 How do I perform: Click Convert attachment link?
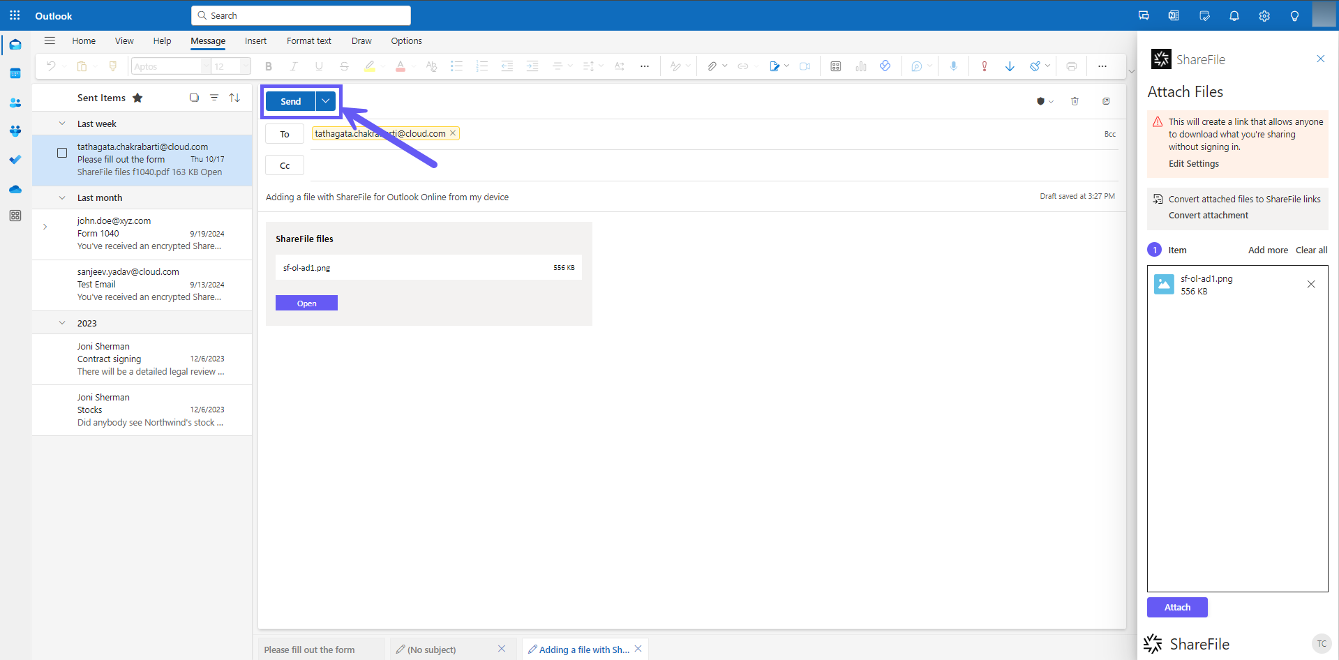(1209, 215)
